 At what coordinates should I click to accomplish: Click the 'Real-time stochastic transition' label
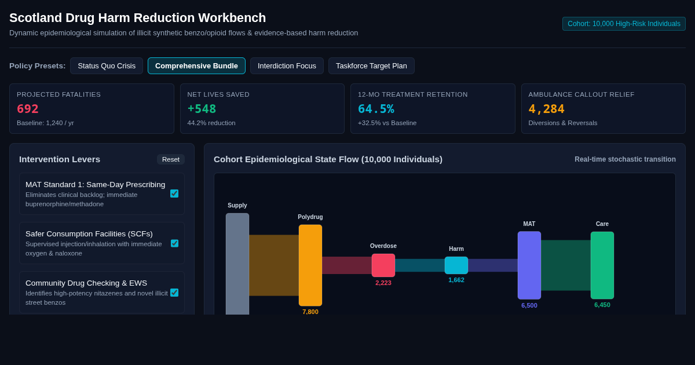coord(625,159)
